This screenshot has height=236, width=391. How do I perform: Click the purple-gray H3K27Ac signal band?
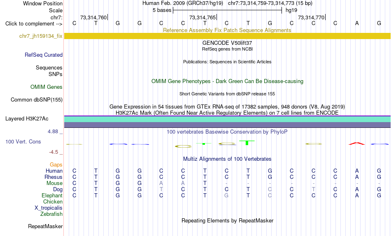click(227, 125)
